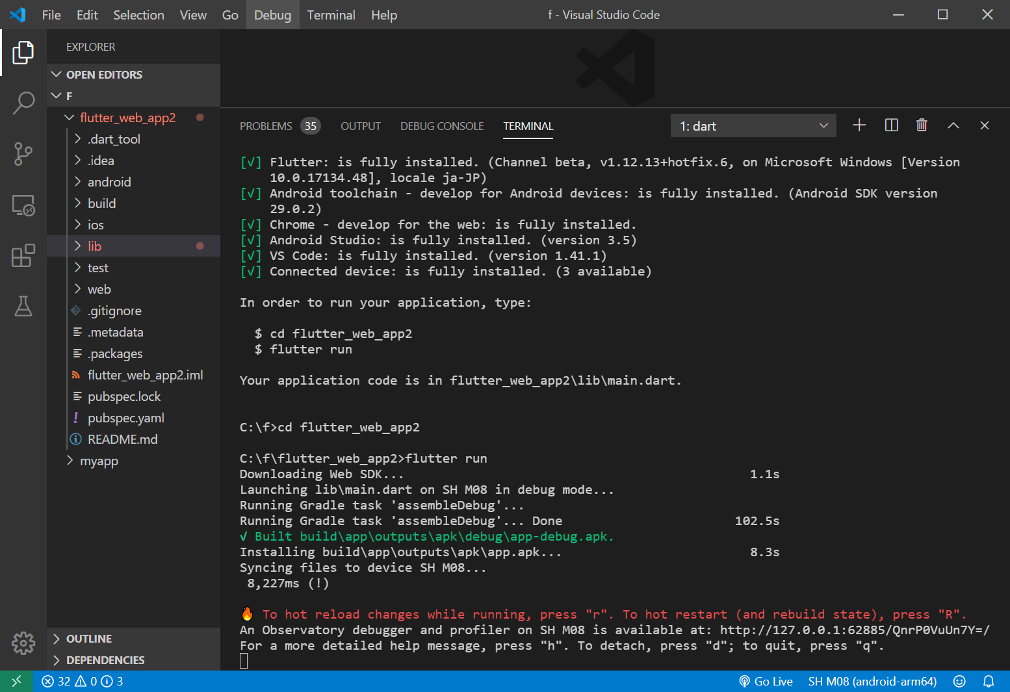
Task: Split the terminal pane
Action: (x=892, y=125)
